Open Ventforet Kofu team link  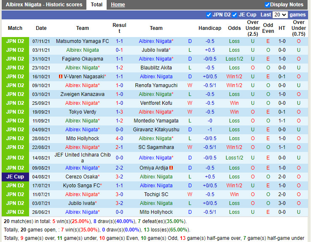pos(156,103)
